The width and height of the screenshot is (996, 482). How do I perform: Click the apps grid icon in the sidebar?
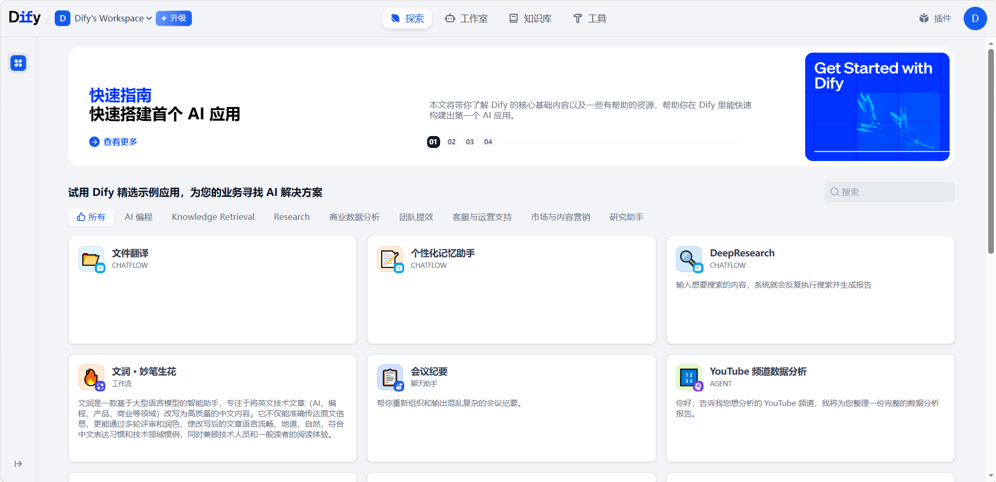(18, 63)
